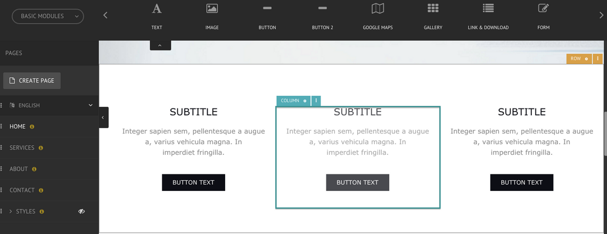Viewport: 607px width, 234px height.
Task: Open the Contact page item
Action: [x=22, y=190]
